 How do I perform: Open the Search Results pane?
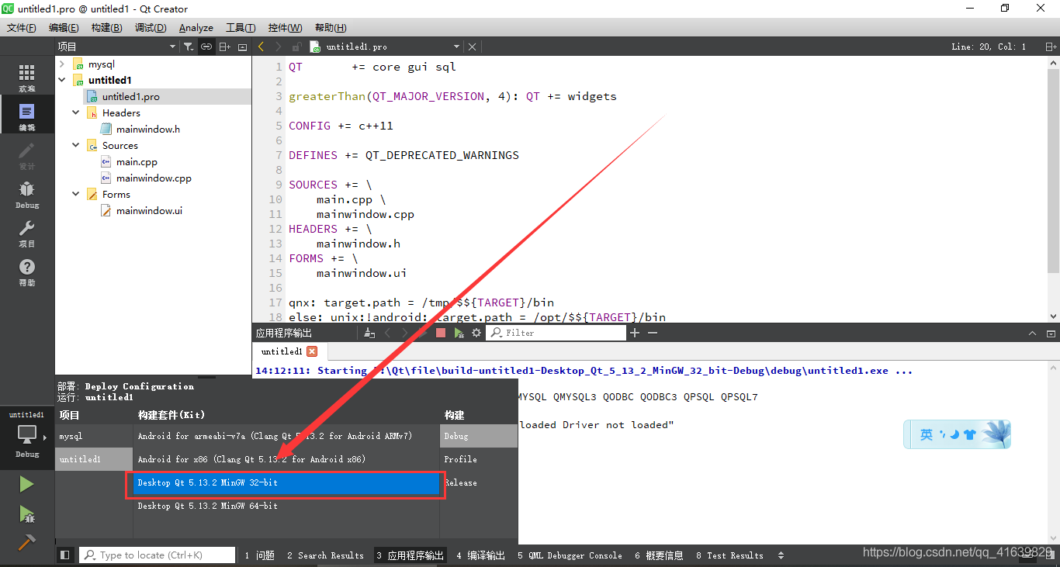coord(325,555)
